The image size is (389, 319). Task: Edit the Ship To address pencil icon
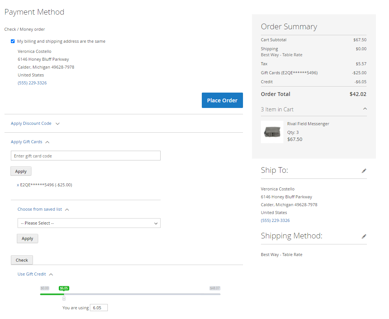click(364, 171)
